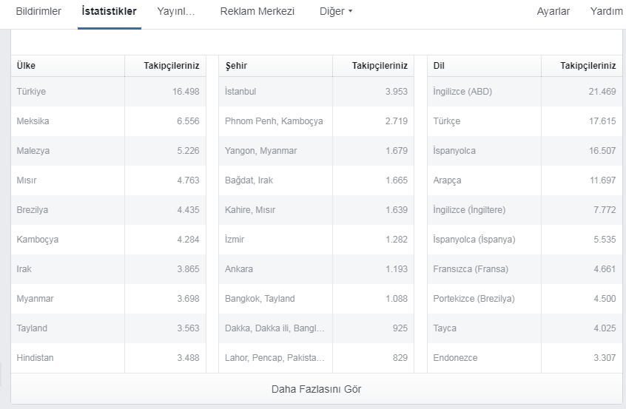Select the Myanmar country row

[108, 298]
